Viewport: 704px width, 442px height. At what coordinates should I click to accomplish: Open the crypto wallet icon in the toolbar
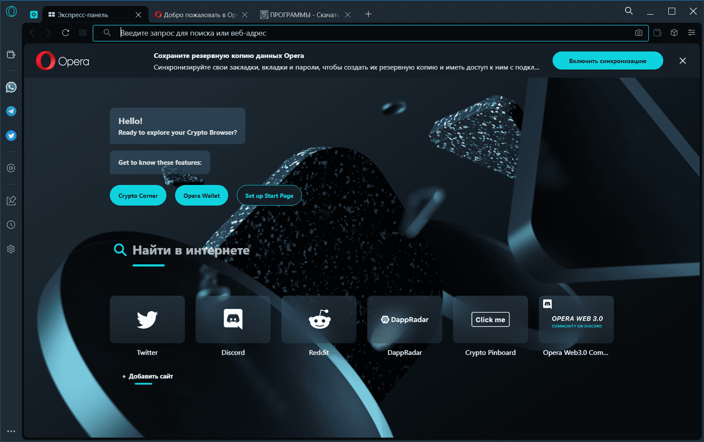coord(658,33)
